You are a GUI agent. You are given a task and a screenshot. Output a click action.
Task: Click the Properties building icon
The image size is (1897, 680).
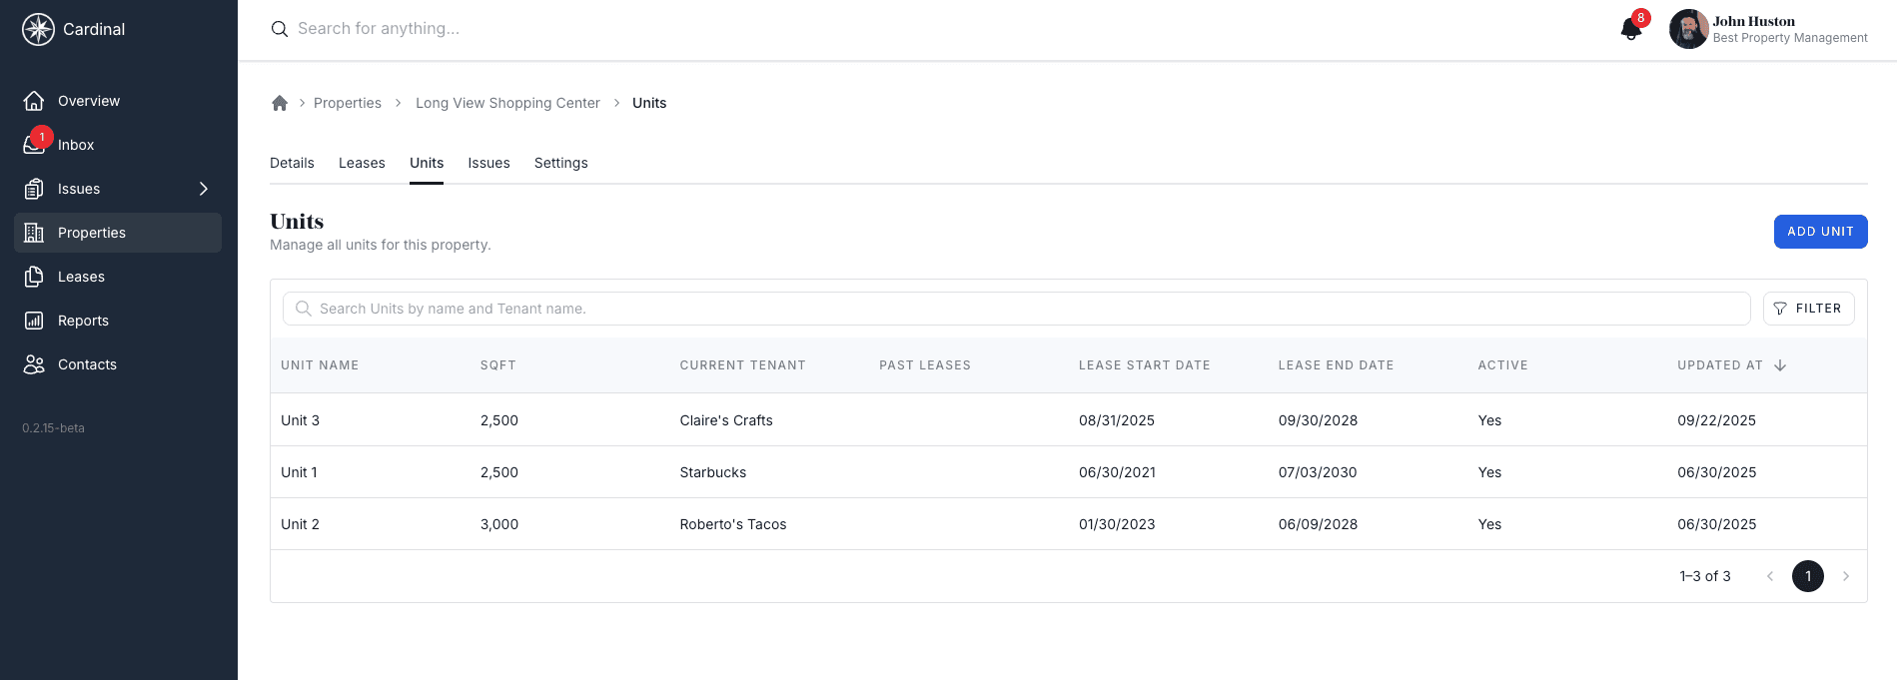[x=34, y=233]
